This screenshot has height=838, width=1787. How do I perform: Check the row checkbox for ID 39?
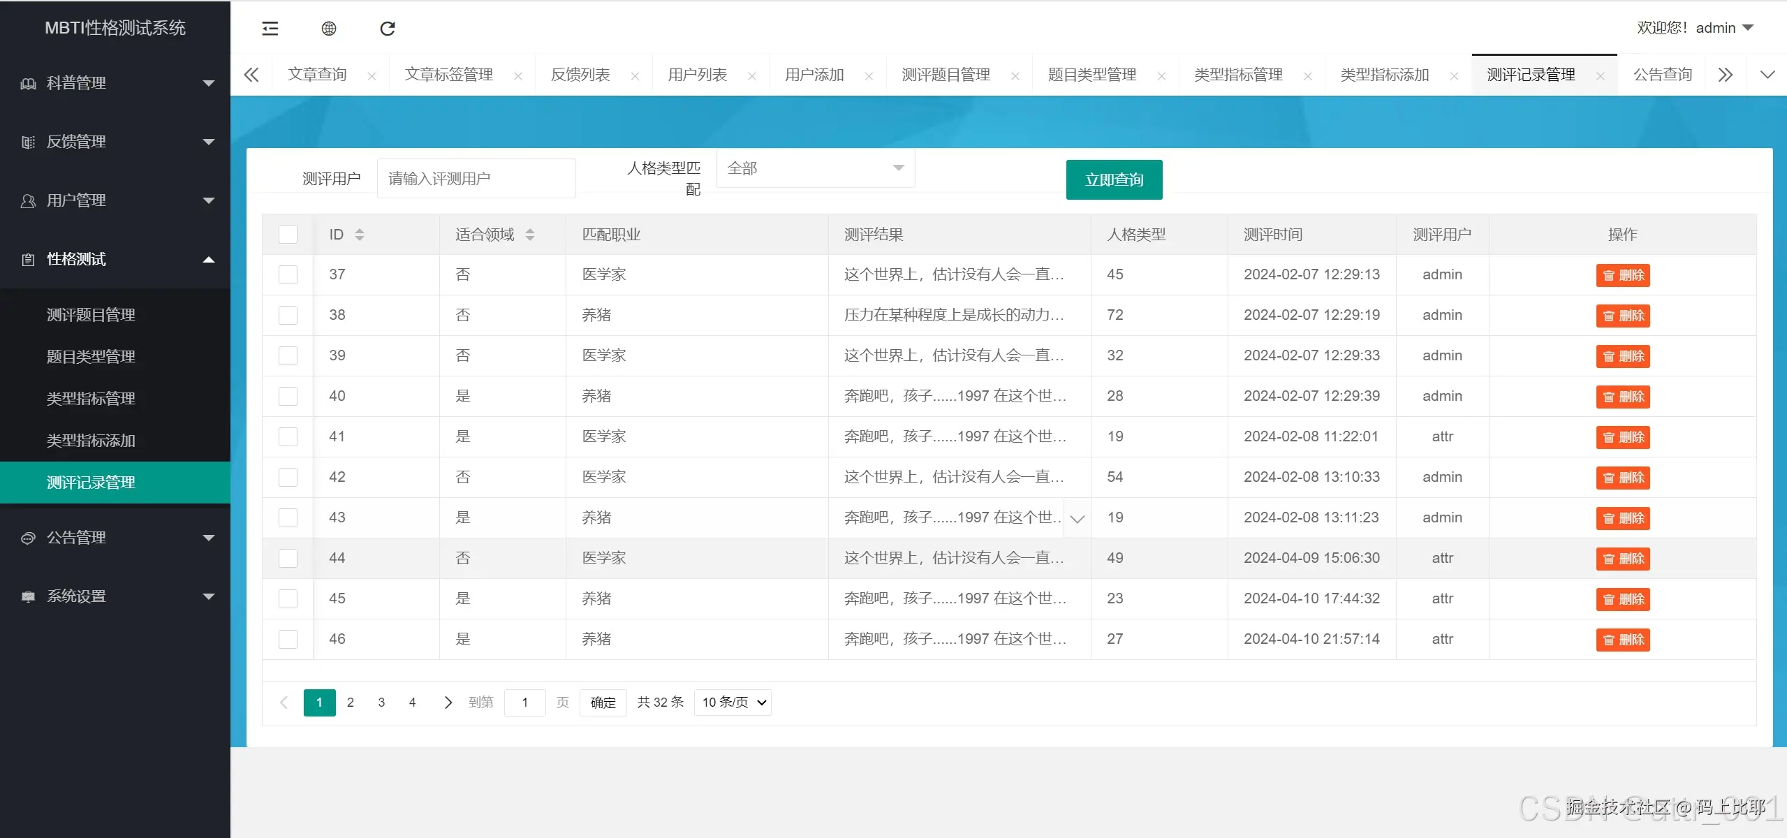[288, 355]
